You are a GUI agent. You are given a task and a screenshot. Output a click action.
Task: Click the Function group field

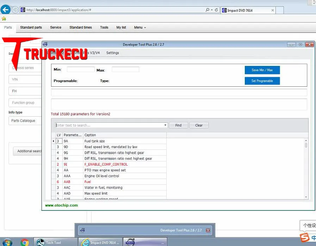pos(25,103)
